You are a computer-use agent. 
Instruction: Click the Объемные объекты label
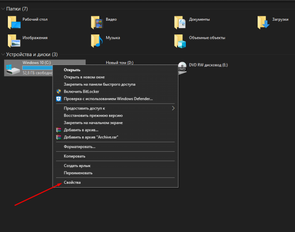[207, 38]
